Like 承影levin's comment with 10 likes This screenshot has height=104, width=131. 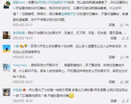(122, 25)
